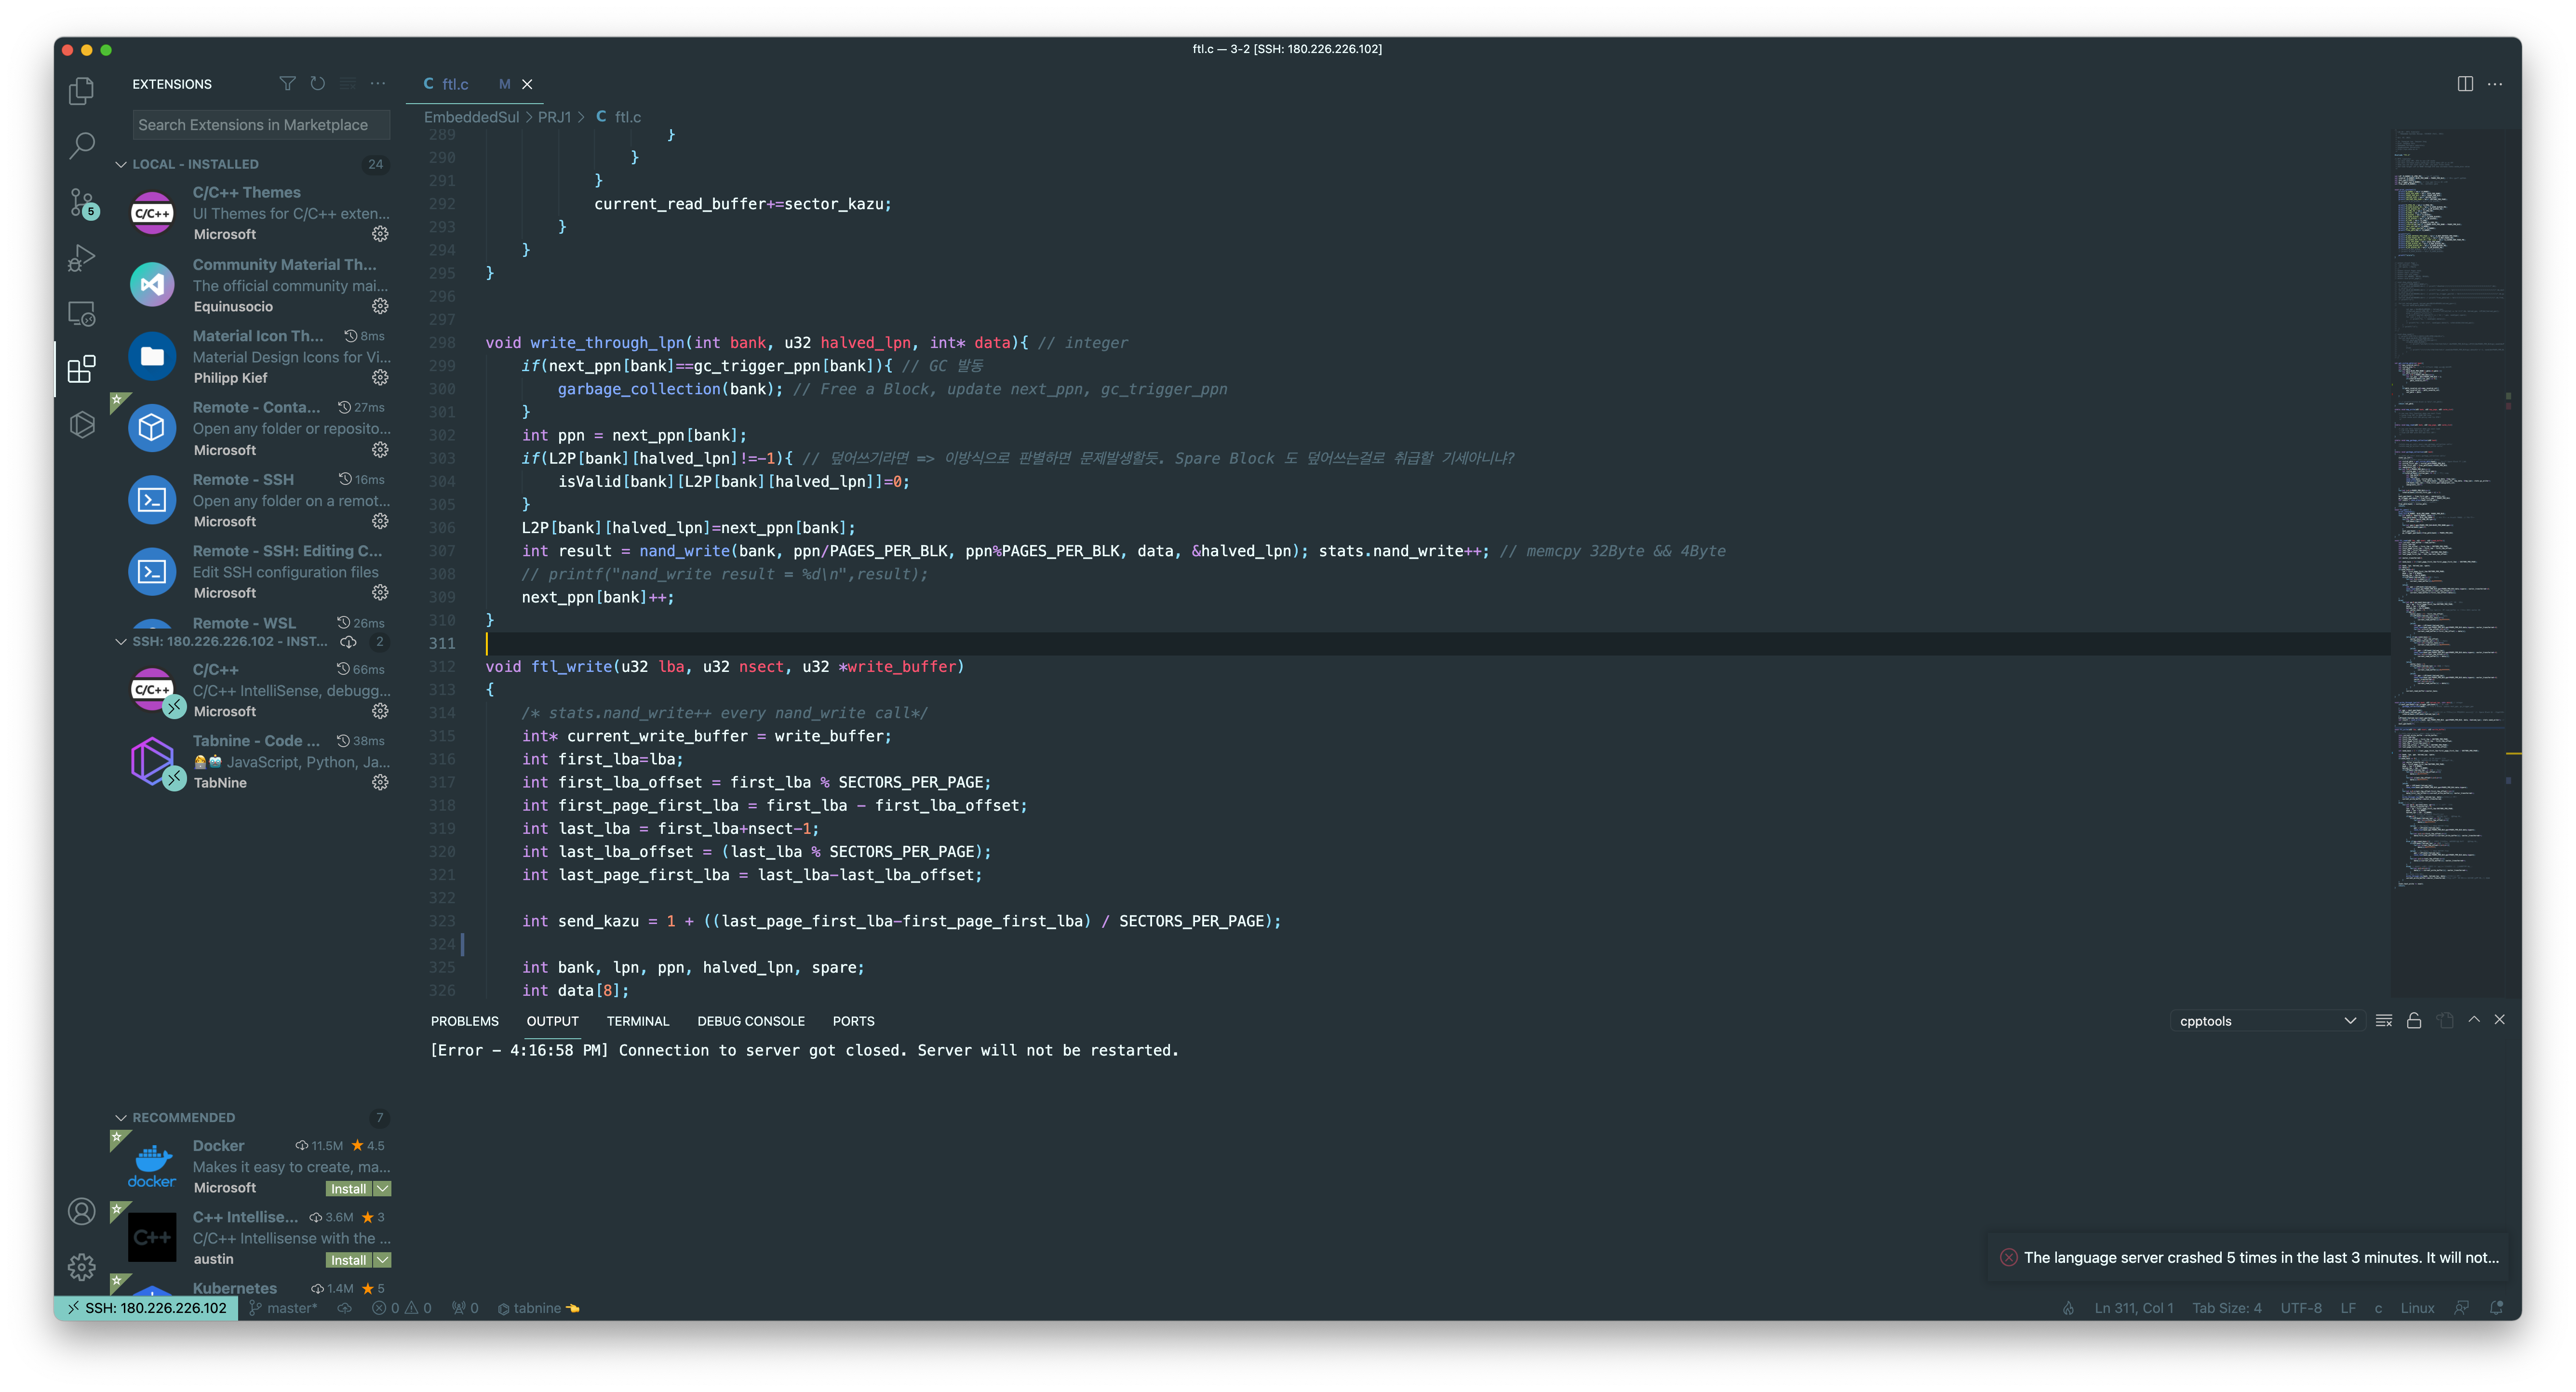Open the cpptools output channel dropdown
This screenshot has height=1392, width=2576.
coord(2266,1021)
